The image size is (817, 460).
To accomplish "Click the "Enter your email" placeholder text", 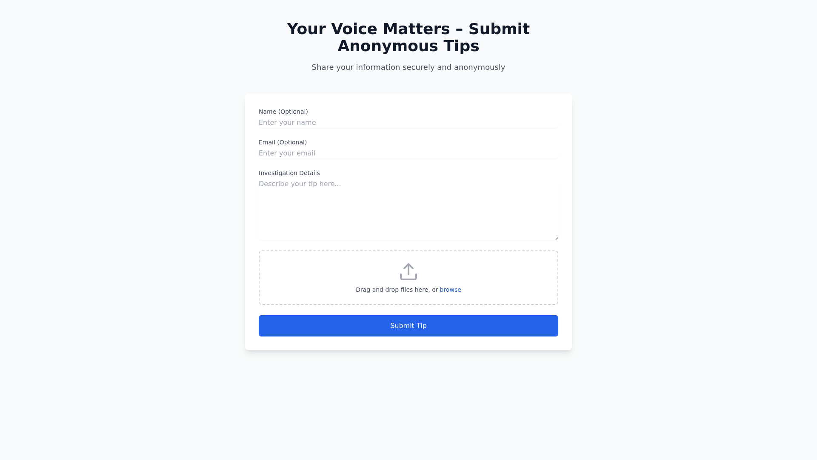I will point(287,153).
